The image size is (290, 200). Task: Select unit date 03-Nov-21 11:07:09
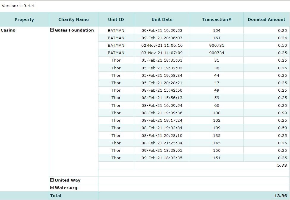click(162, 53)
